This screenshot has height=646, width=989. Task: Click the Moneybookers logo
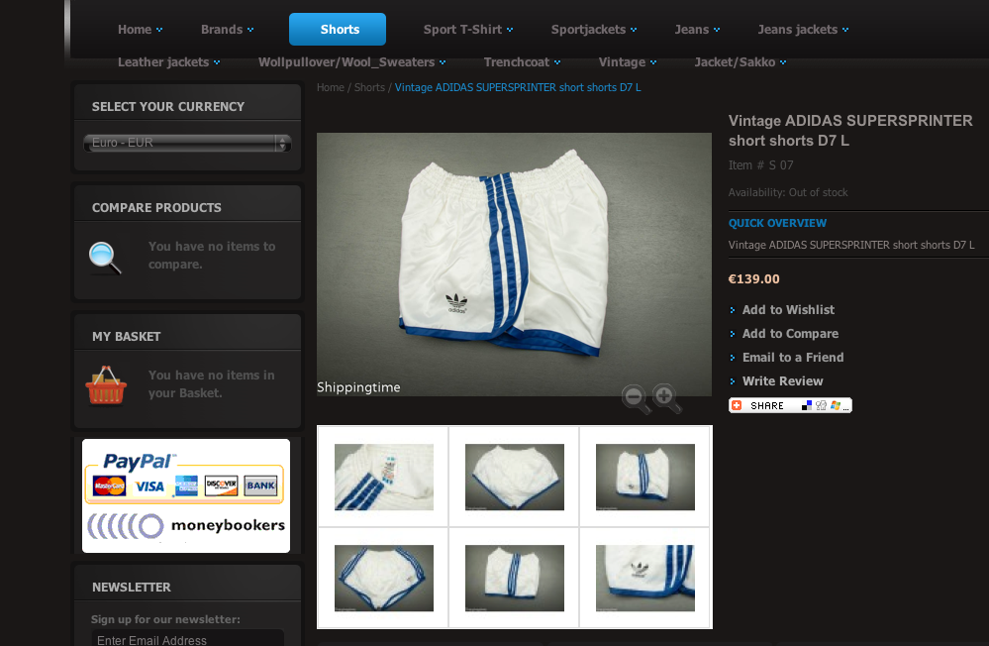point(186,525)
